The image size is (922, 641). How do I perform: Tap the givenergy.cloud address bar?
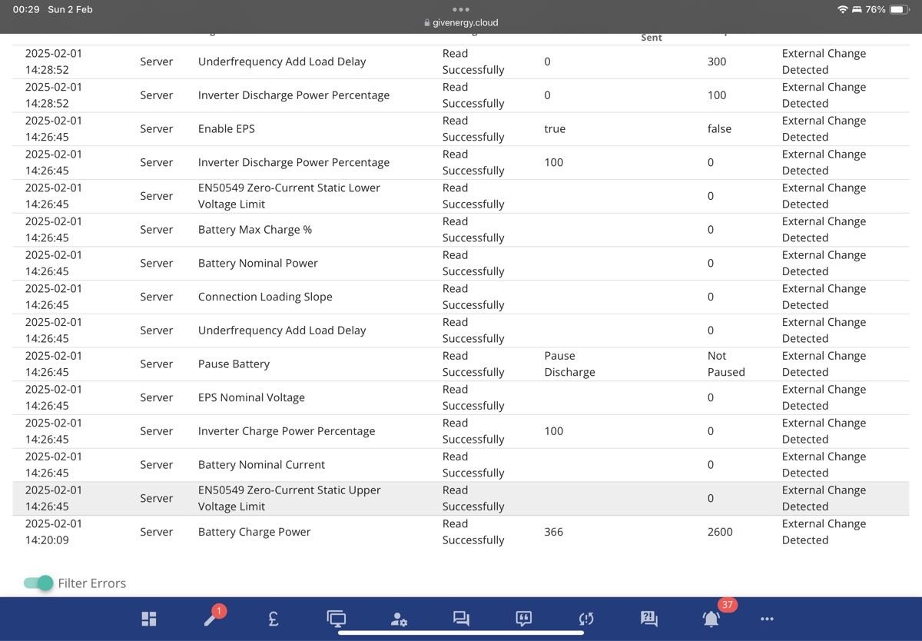pyautogui.click(x=461, y=23)
